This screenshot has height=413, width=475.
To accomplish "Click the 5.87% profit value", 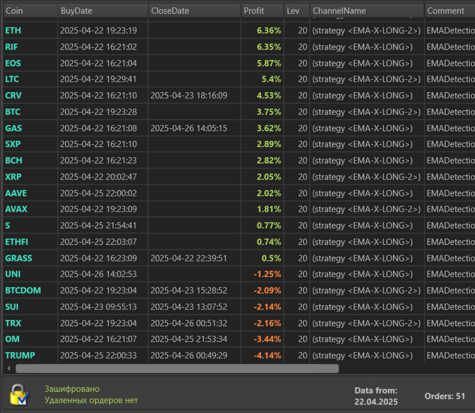I will (x=269, y=63).
